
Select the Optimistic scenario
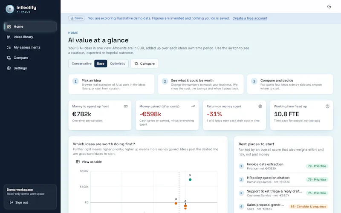point(118,63)
